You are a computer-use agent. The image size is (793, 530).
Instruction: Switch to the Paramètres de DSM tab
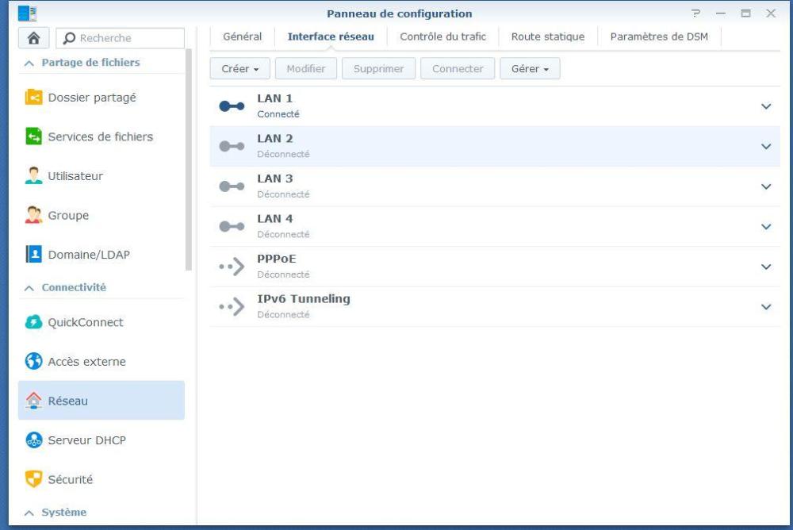tap(659, 36)
